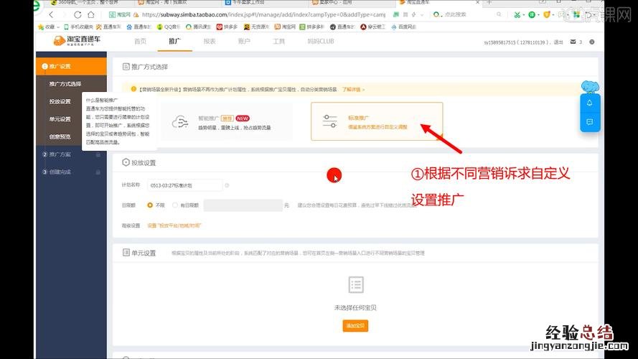Click the 计划名称 input field

pos(184,185)
